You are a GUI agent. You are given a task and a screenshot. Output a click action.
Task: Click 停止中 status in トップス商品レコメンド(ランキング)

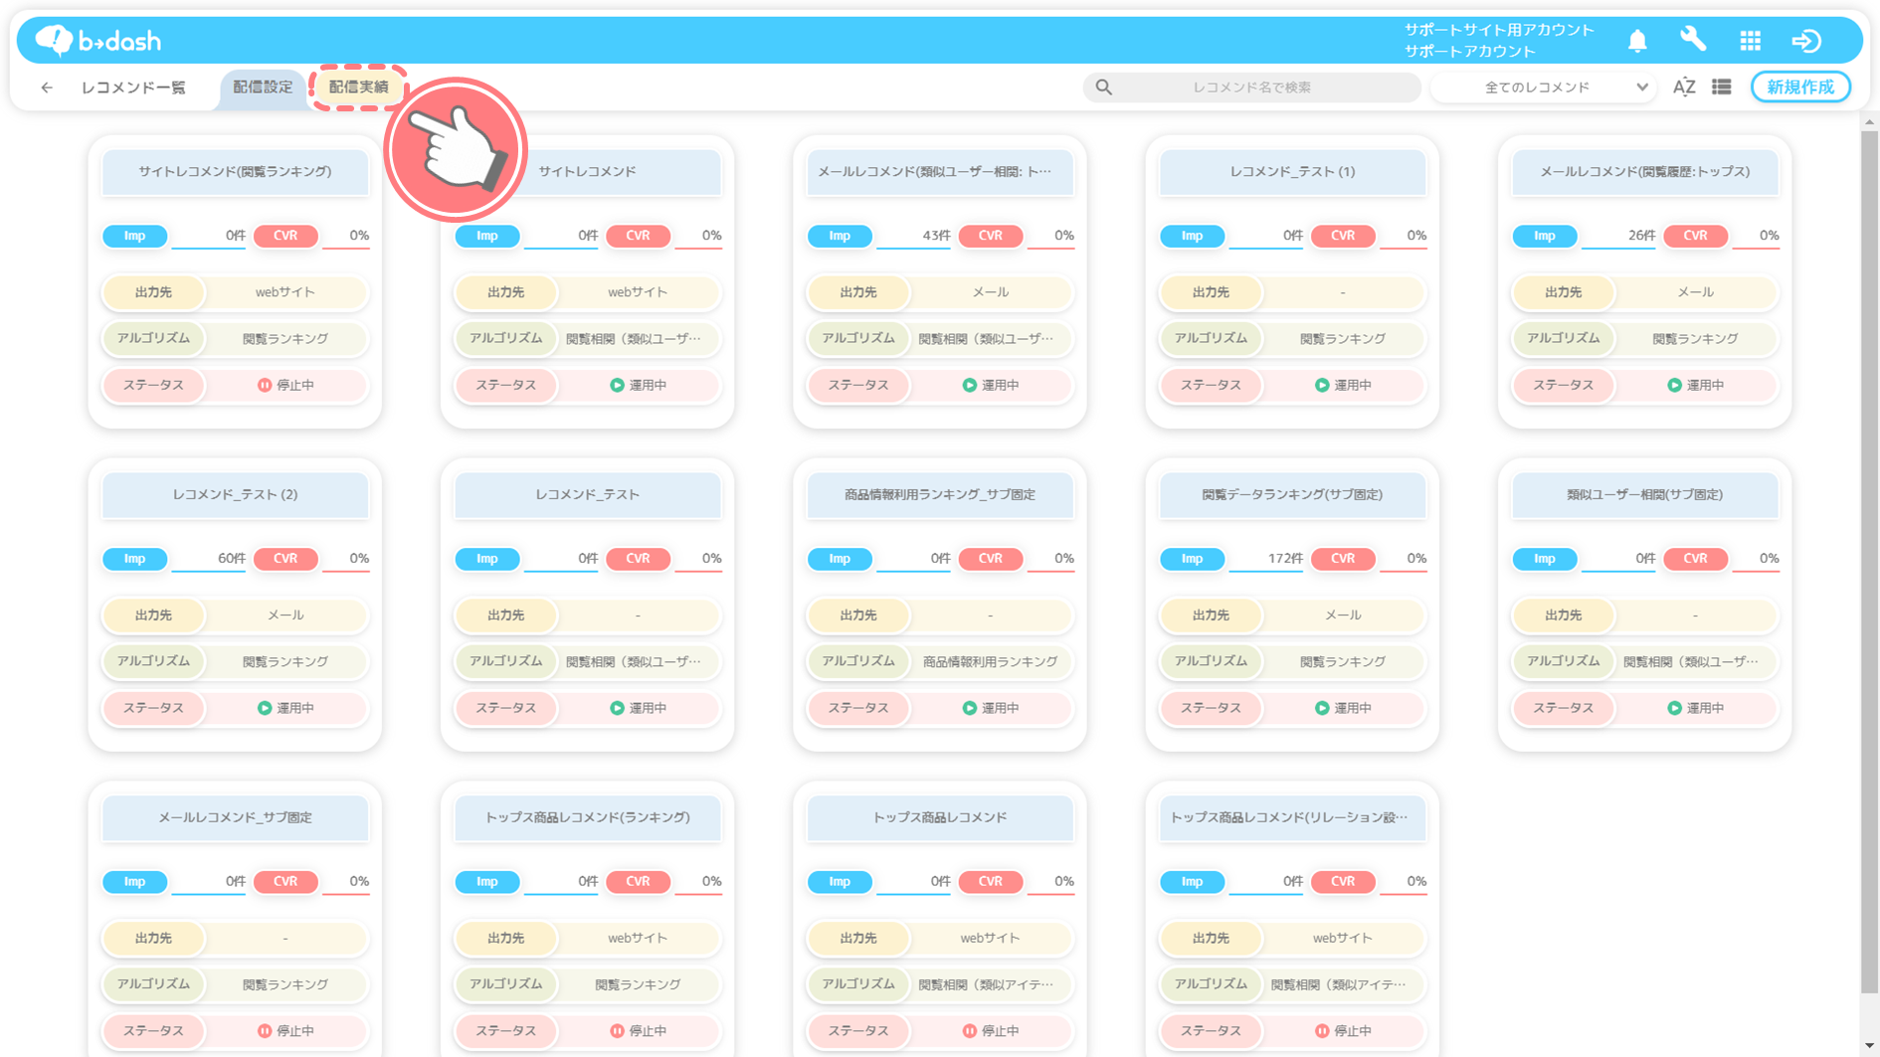tap(638, 1032)
